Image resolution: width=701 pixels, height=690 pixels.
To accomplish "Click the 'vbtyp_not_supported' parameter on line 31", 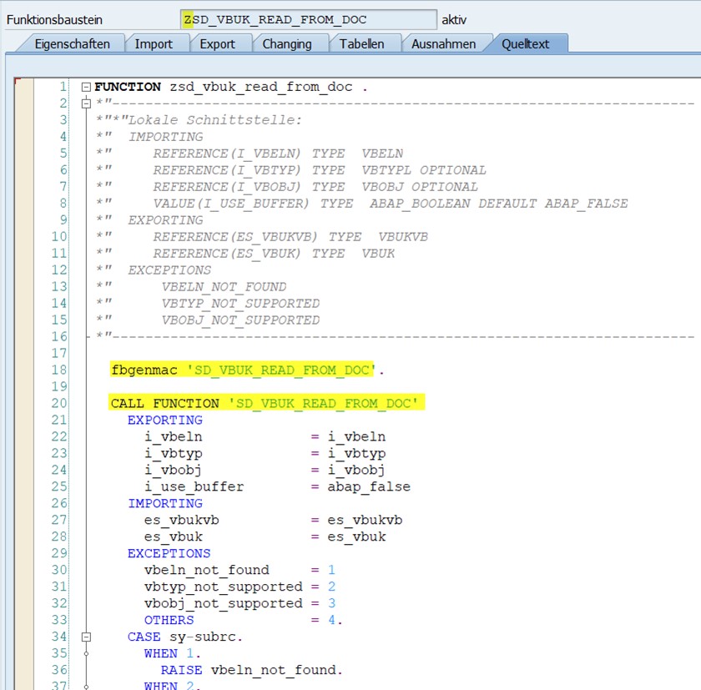I will (224, 587).
